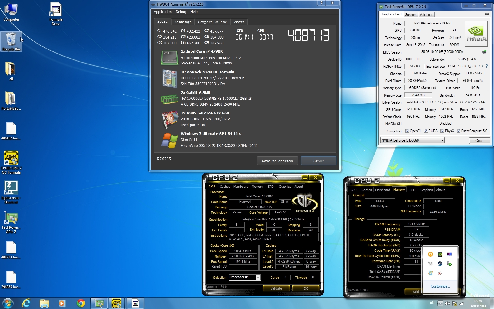Click the motherboard icon beside ASRock Z87M
Viewport: 494px width, 309px height.
point(169,78)
